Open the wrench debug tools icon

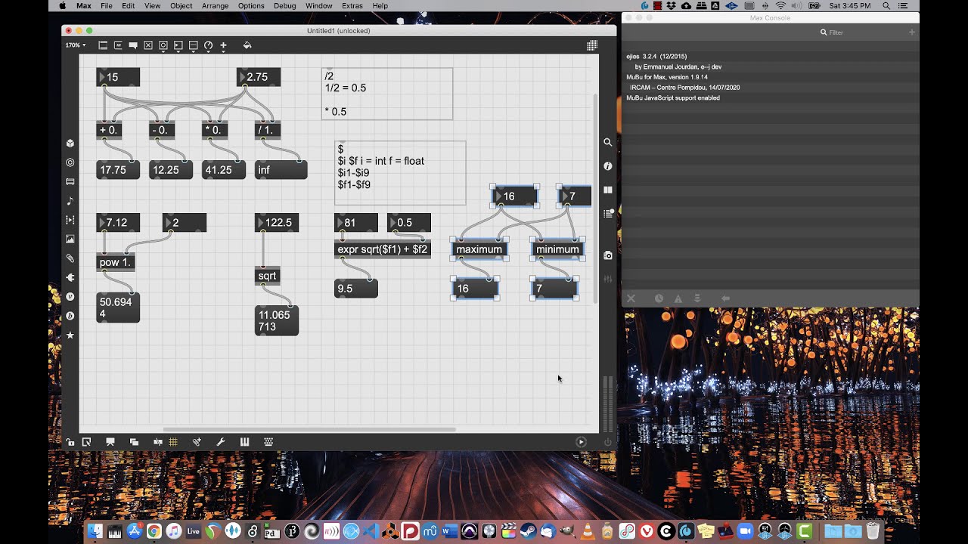pos(221,442)
